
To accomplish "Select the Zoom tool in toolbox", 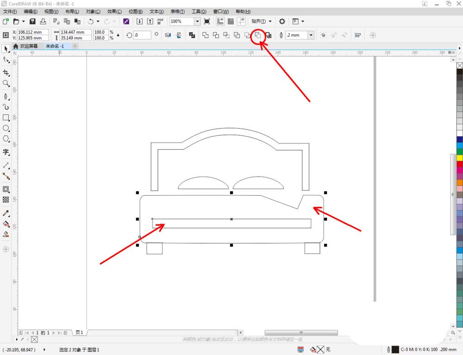I will tap(6, 83).
